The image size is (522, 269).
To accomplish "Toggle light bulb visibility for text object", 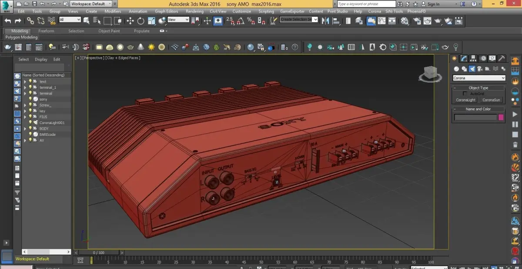I will click(30, 81).
